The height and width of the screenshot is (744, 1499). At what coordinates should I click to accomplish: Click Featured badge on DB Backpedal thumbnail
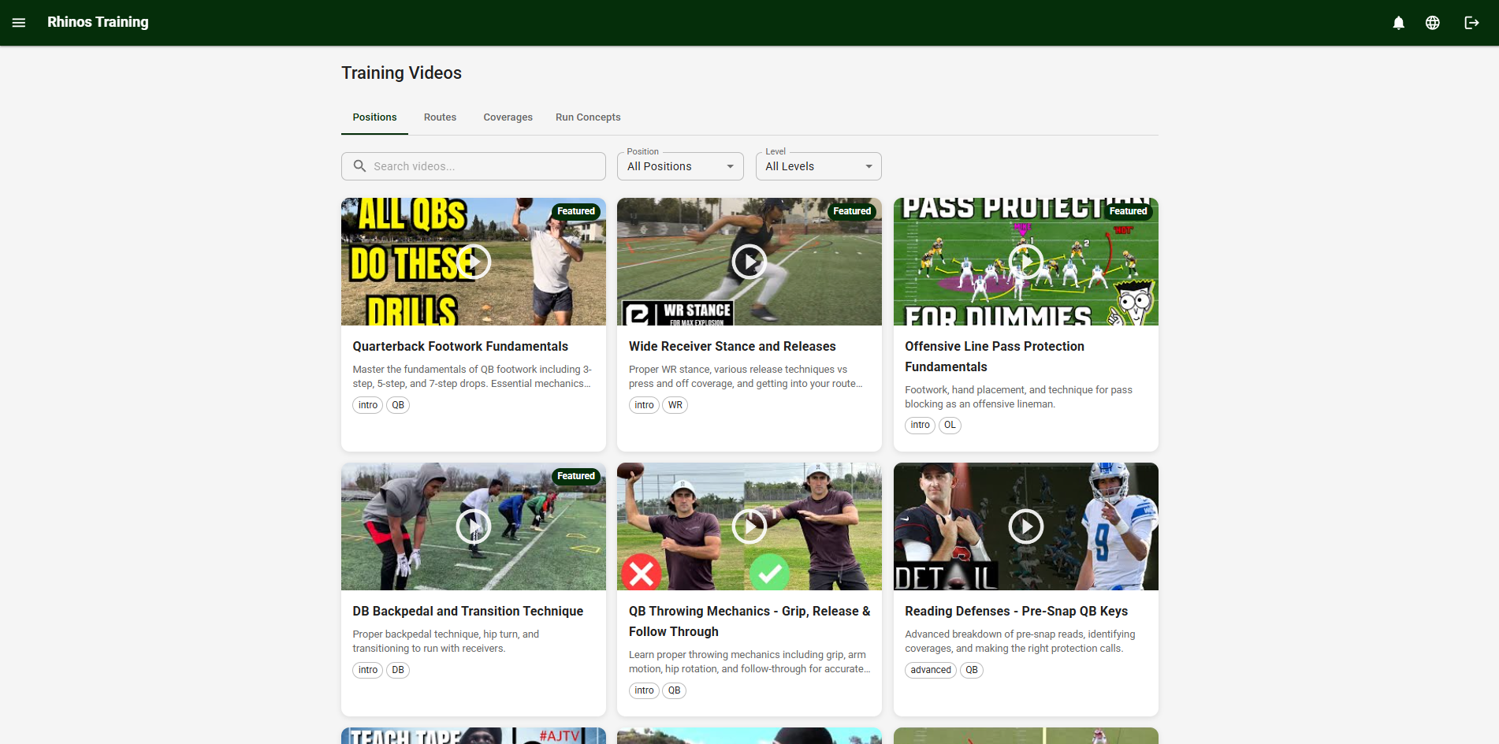576,476
